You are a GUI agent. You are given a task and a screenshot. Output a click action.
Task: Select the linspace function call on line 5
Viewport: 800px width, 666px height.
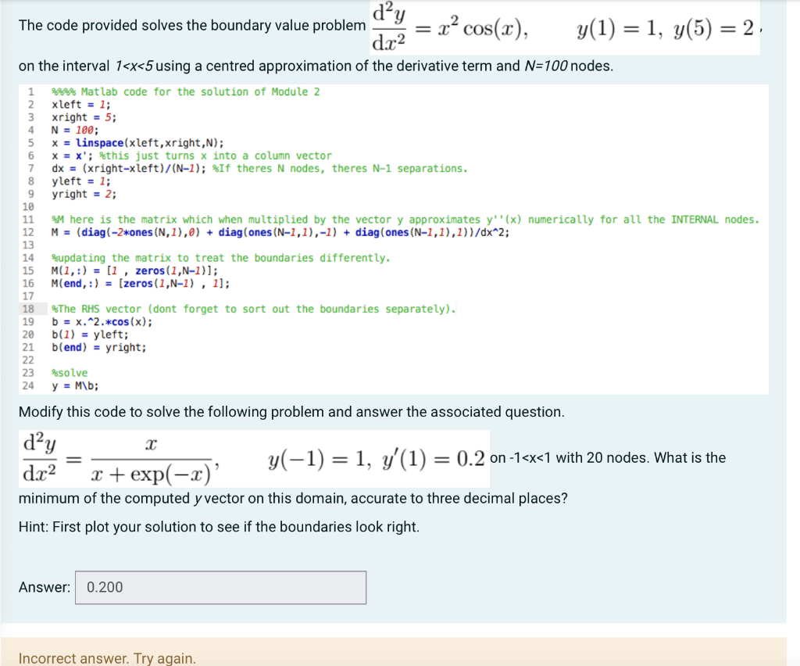click(100, 142)
